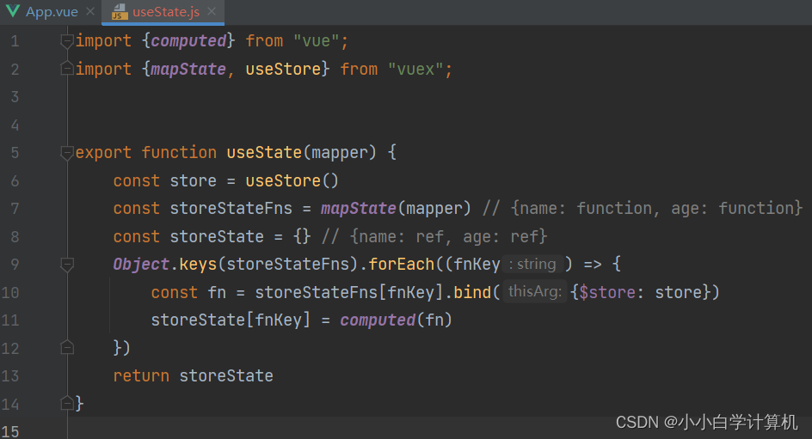
Task: Click the "vuex" string on line 2
Action: click(415, 69)
